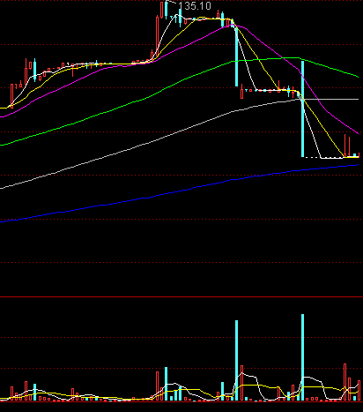Click the red candle with the long upper wick at far right
This screenshot has height=412, width=363.
coord(344,146)
